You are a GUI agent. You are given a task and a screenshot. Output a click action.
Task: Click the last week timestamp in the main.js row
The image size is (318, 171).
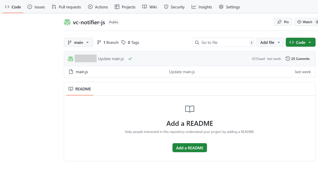(x=303, y=72)
